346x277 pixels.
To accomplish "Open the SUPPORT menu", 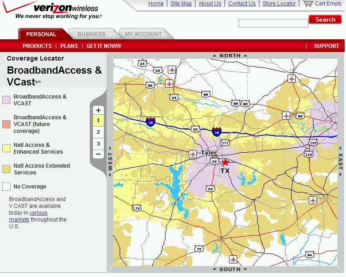I will coord(327,46).
